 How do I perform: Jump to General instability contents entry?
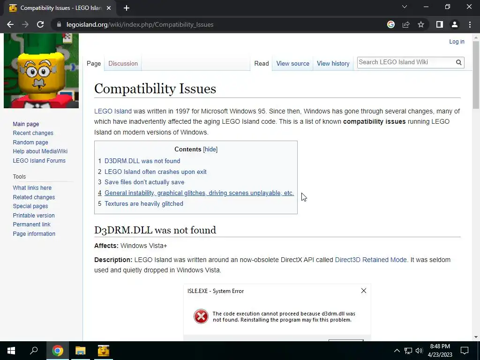pyautogui.click(x=199, y=193)
